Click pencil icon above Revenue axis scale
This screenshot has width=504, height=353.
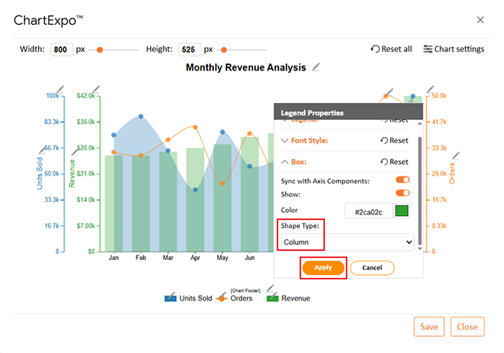95,90
